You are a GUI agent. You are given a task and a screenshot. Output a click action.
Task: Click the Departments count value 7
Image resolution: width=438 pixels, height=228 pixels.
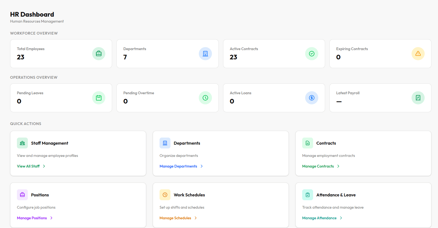tap(125, 57)
